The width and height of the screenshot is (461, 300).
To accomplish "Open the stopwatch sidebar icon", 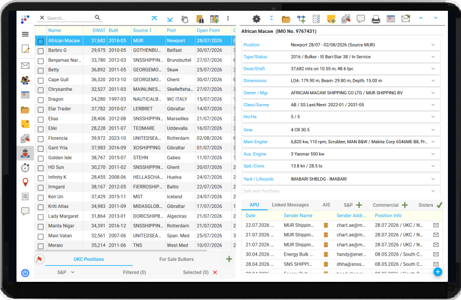I will (25, 168).
